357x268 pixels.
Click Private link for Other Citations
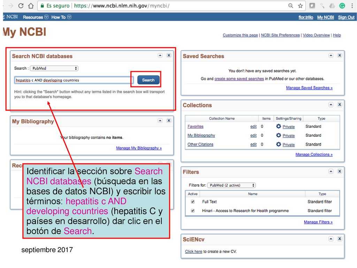point(288,145)
